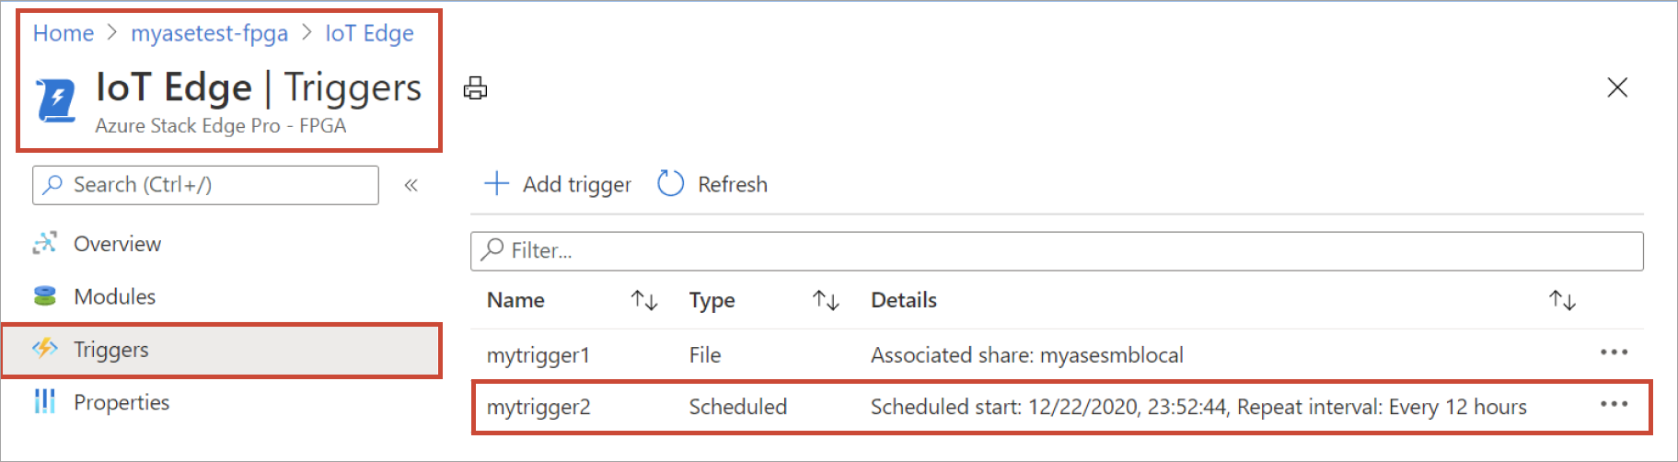Open the Modules menu item
Viewport: 1678px width, 462px height.
pyautogui.click(x=114, y=296)
